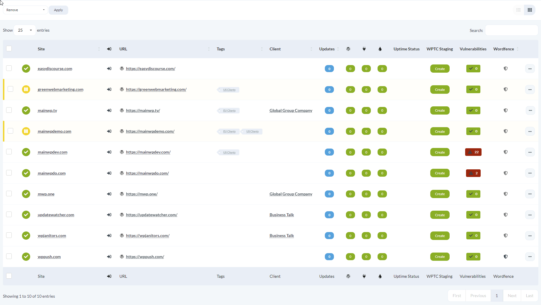Go to the Previous pagination page
This screenshot has height=305, width=541.
(x=478, y=296)
